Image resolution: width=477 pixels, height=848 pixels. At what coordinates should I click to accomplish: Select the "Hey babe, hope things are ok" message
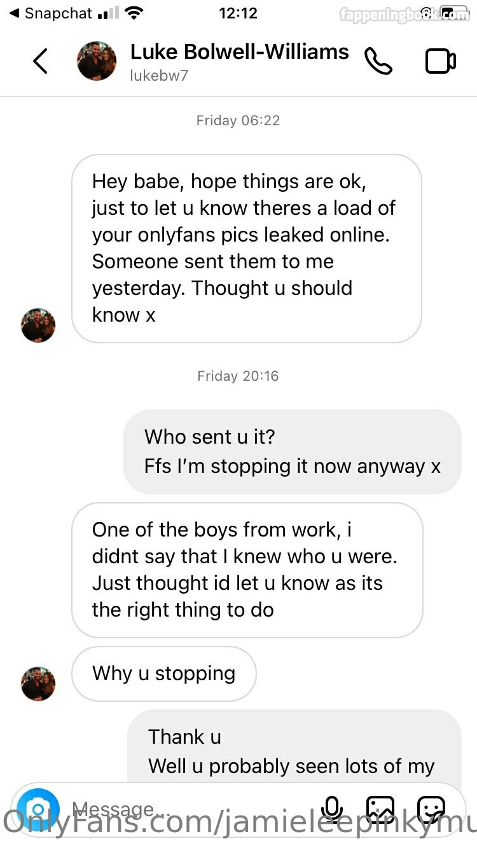[x=247, y=249]
